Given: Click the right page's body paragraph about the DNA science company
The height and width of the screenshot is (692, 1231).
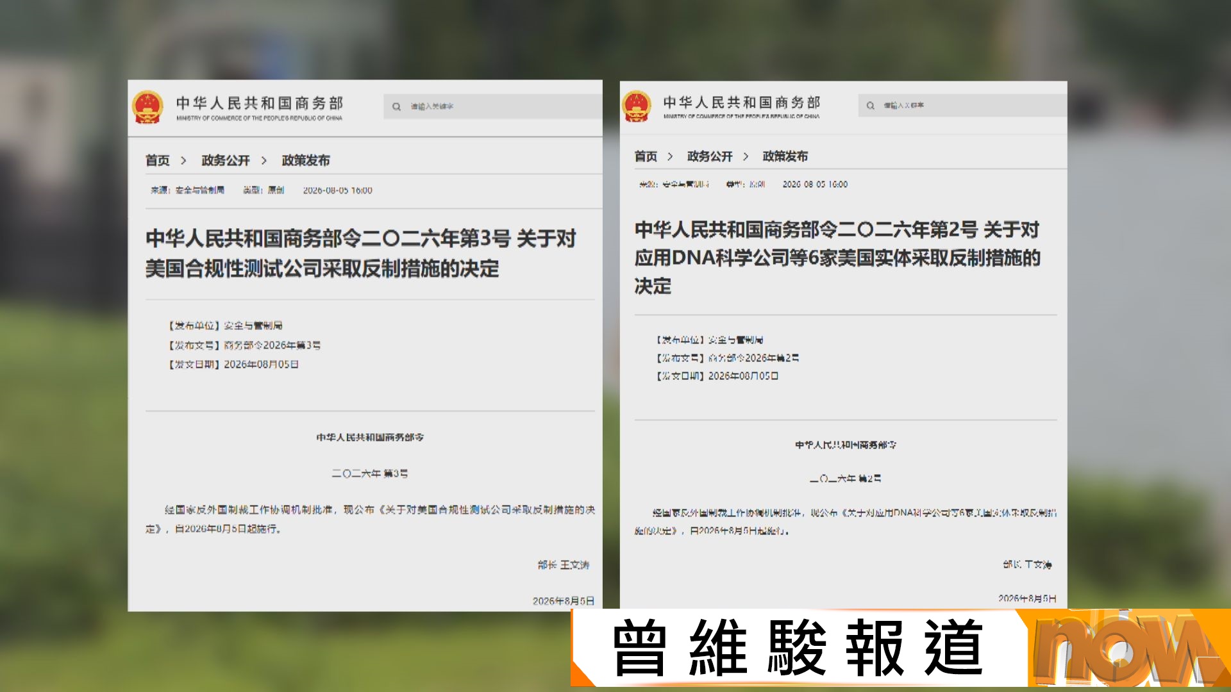Looking at the screenshot, I should pyautogui.click(x=846, y=522).
